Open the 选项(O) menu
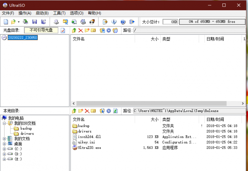Image resolution: width=248 pixels, height=171 pixels. coord(77,13)
